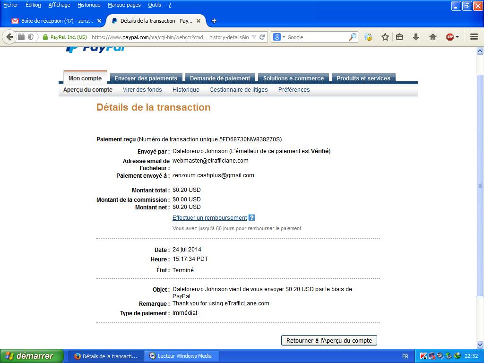Click the Google search input field
Screen dimensions: 484x363
[x=317, y=37]
